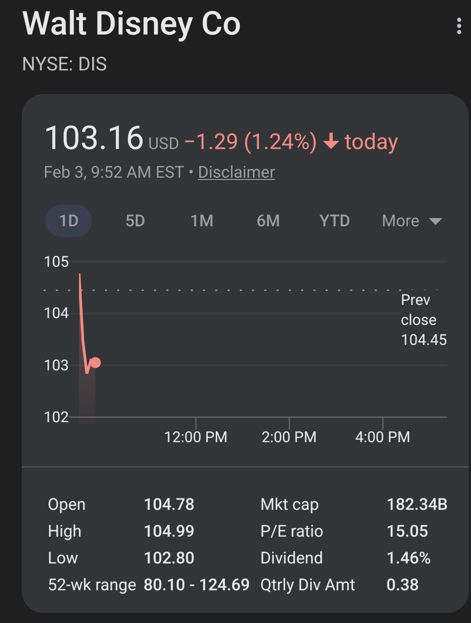Screen dimensions: 471x623
Task: Click the P/E ratio value 15.05
Action: (x=407, y=531)
